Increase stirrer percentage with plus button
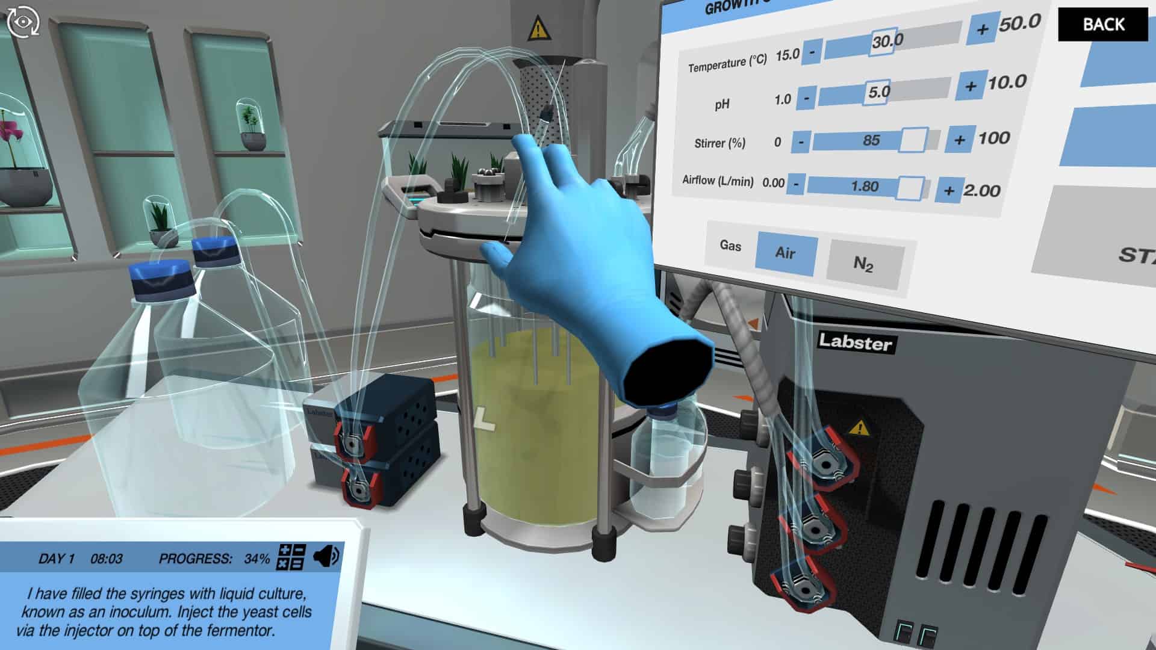1156x650 pixels. [960, 140]
